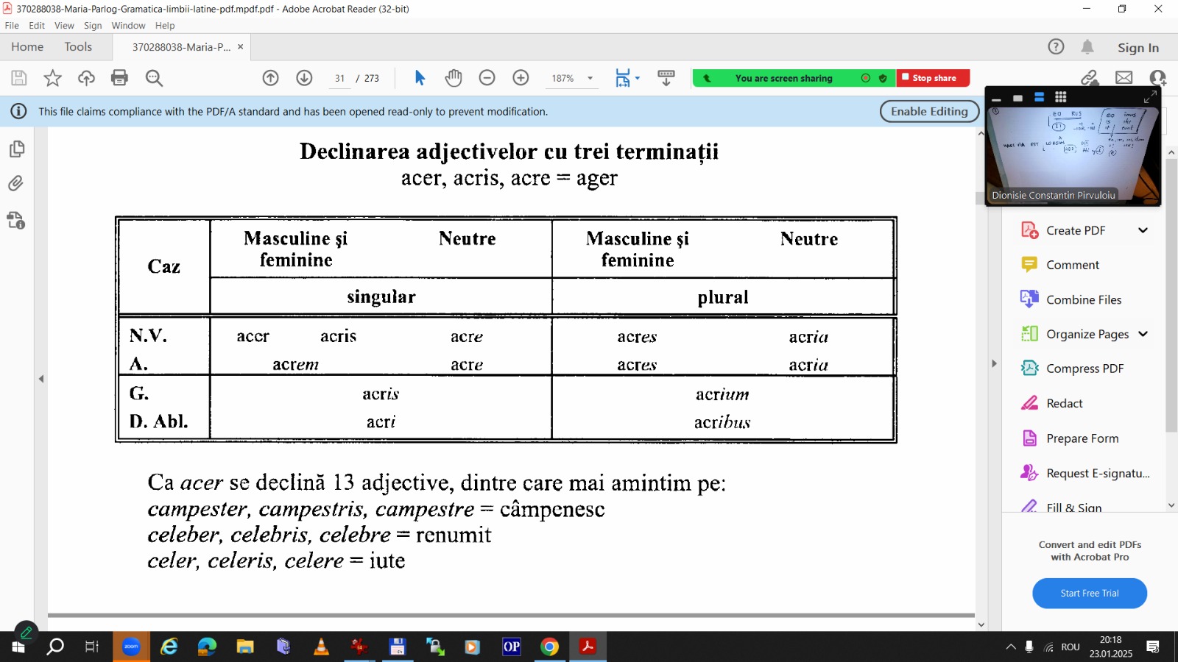
Task: Open the View menu
Action: tap(64, 26)
